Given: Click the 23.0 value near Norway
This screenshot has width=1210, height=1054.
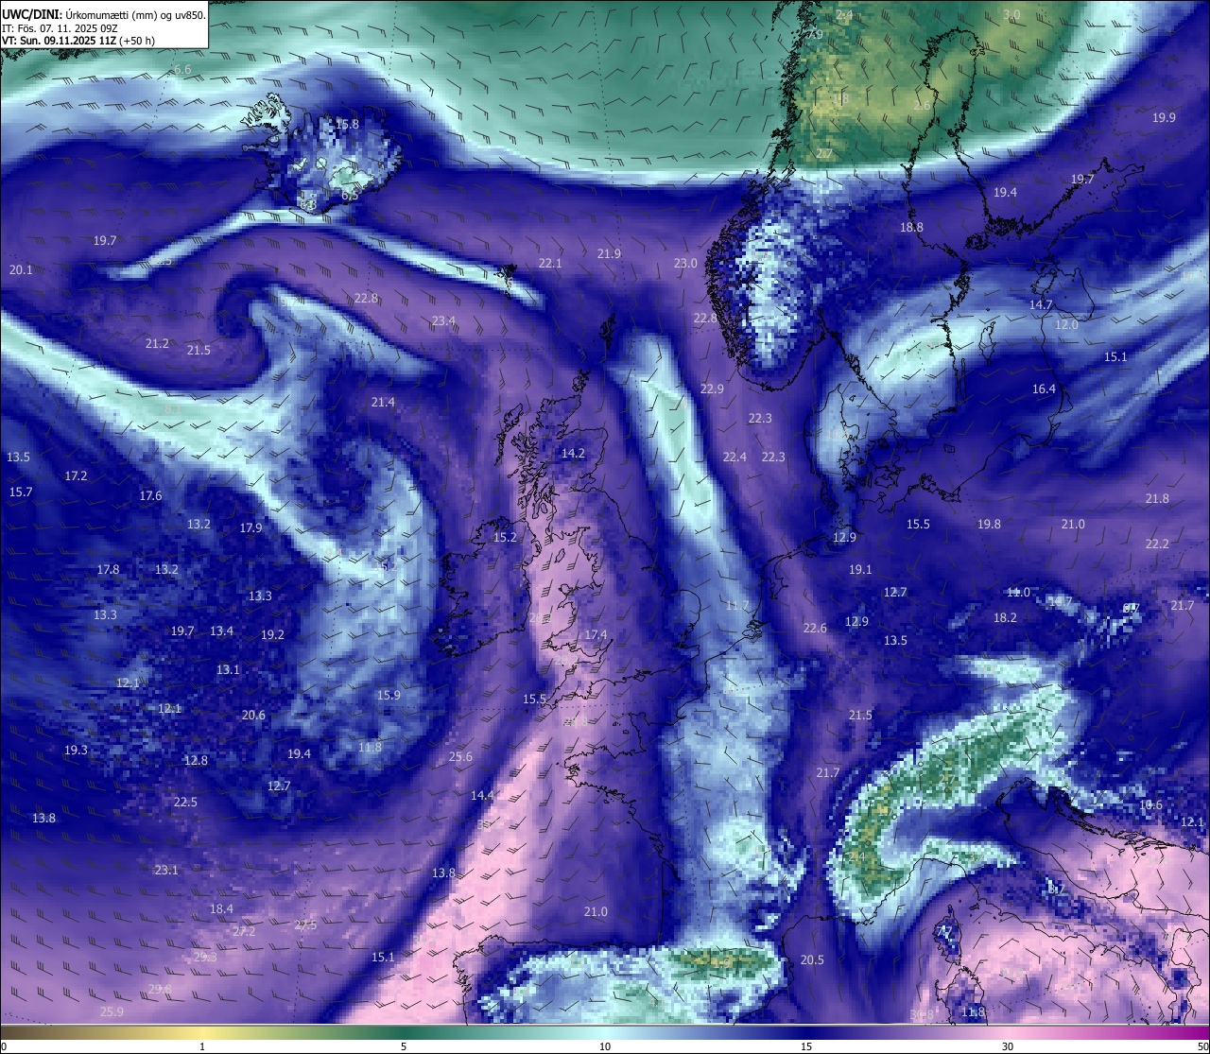Looking at the screenshot, I should pyautogui.click(x=684, y=263).
